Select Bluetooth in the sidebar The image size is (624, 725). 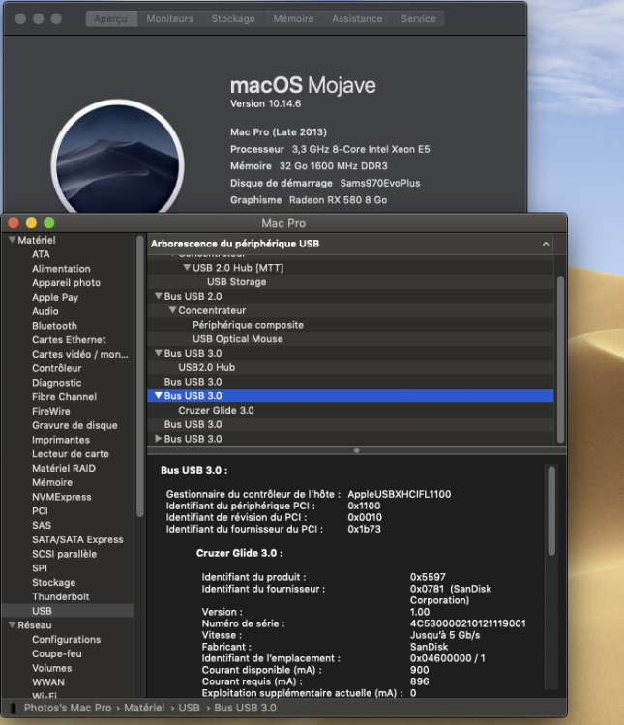click(54, 326)
